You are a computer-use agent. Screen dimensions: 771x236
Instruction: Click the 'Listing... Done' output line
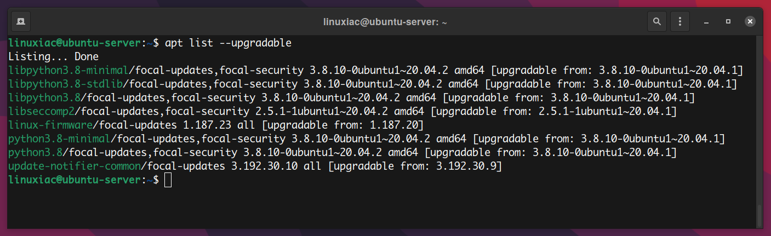click(x=53, y=56)
